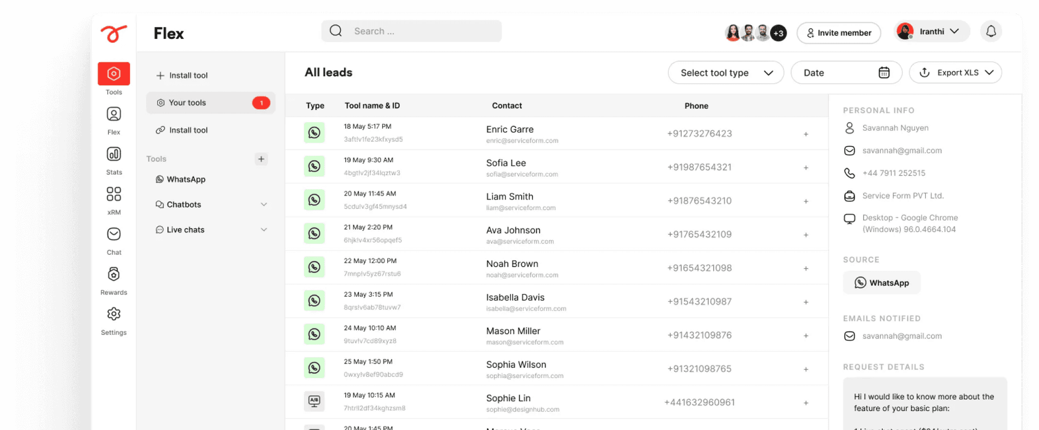1039x430 pixels.
Task: Click the WhatsApp icon on Liam Smith row
Action: (x=314, y=200)
